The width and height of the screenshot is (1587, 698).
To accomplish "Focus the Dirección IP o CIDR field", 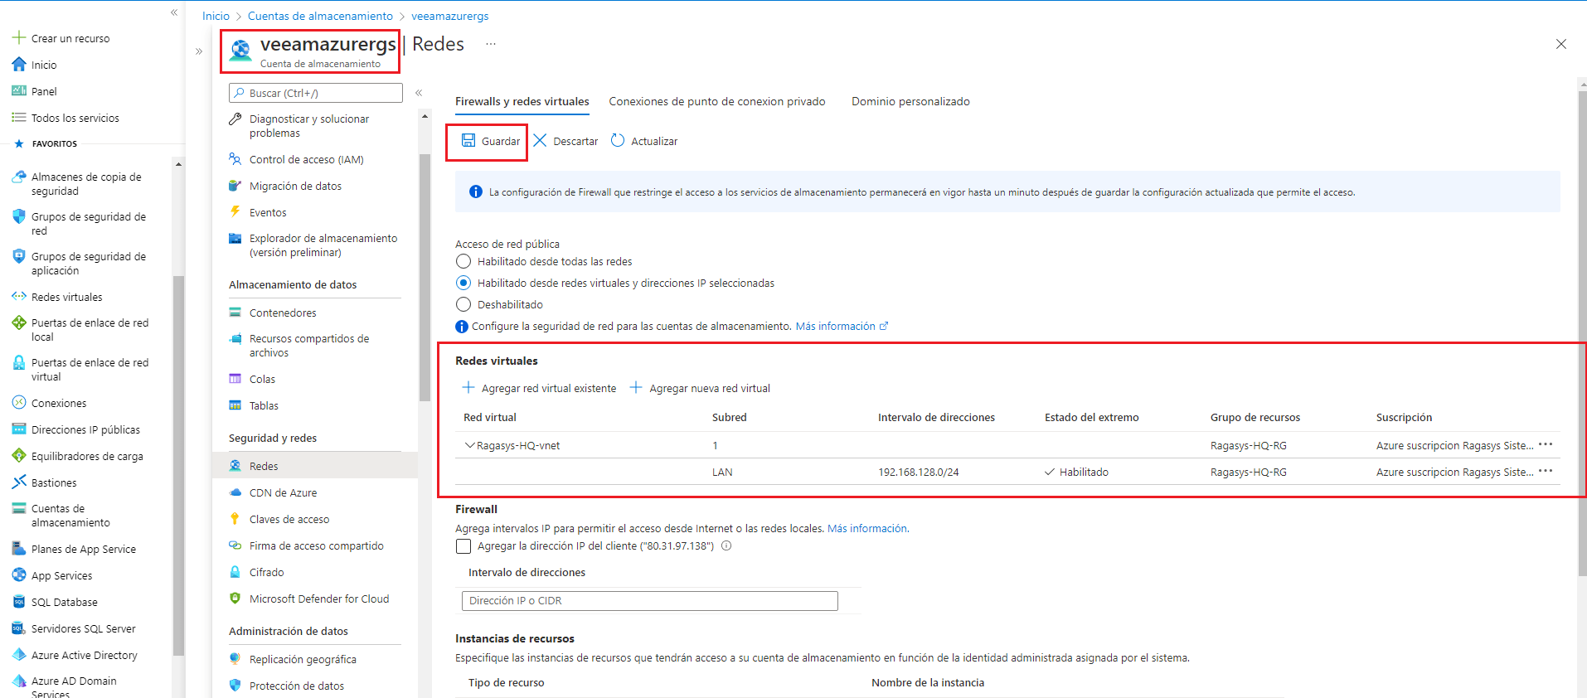I will click(x=650, y=600).
